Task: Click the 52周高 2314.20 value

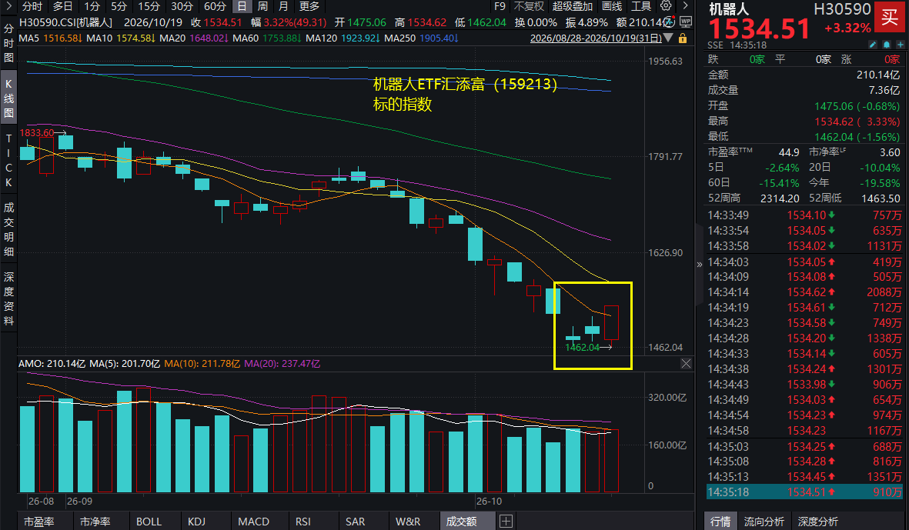Action: coord(780,198)
